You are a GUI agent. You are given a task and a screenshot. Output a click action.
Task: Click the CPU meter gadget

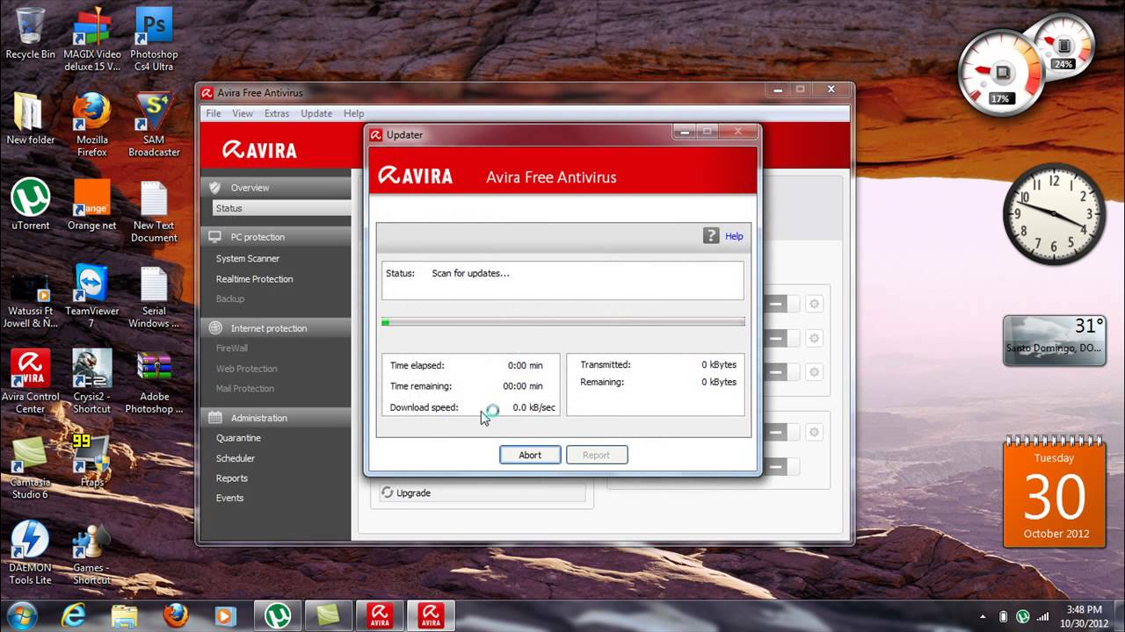click(x=1002, y=73)
